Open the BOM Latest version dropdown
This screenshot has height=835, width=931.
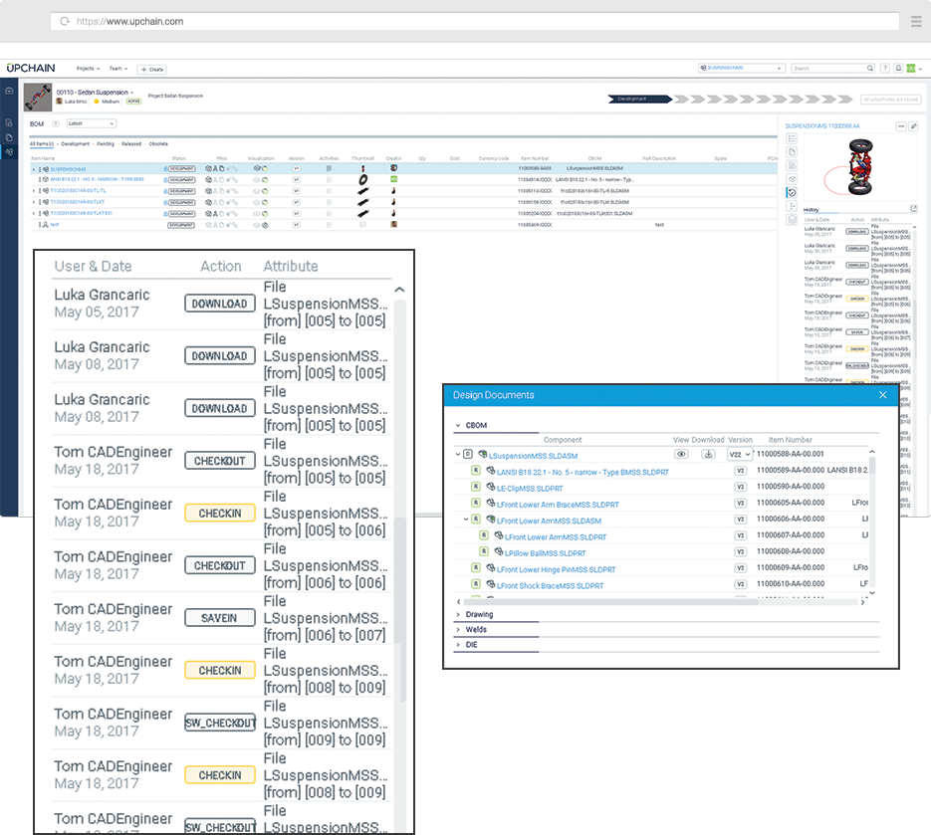pyautogui.click(x=92, y=123)
